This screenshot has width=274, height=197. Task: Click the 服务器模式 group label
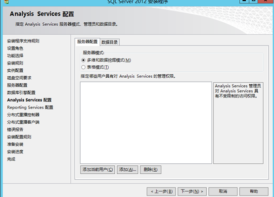[x=93, y=52]
